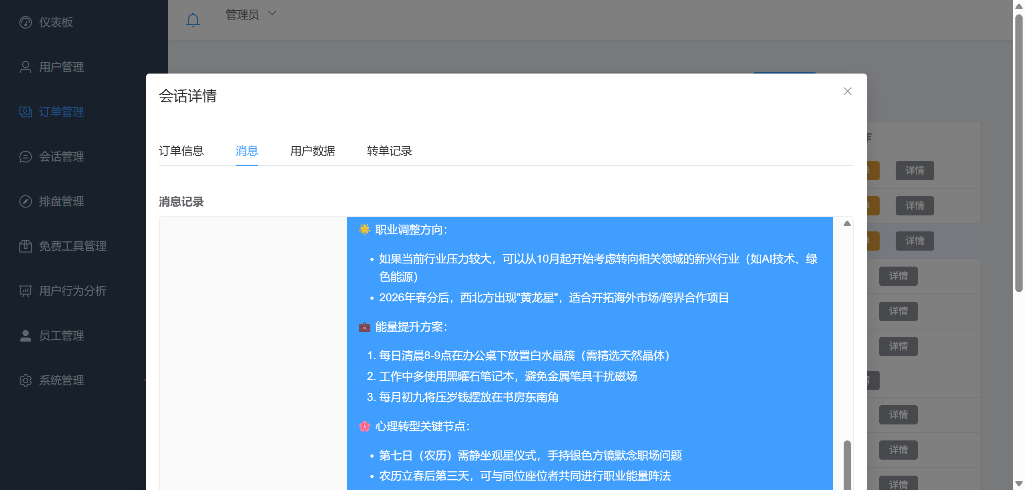Select the 排盘管理 compass icon
Image resolution: width=1025 pixels, height=490 pixels.
tap(25, 201)
